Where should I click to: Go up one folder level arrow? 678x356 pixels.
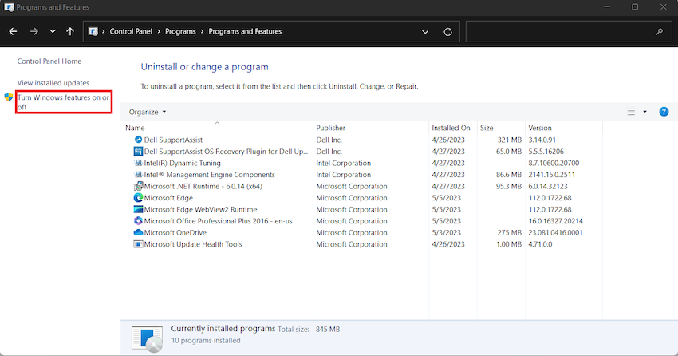click(x=70, y=32)
